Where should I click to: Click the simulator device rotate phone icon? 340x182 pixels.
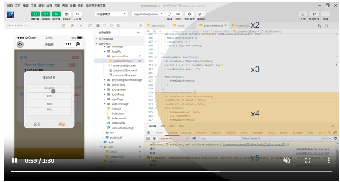coord(64,26)
